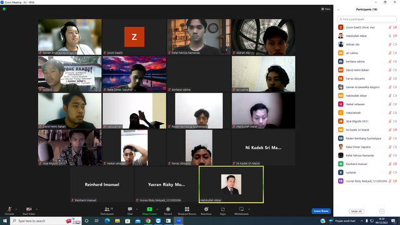Image resolution: width=400 pixels, height=225 pixels.
Task: Click the Find a participant search field
Action: point(367,19)
